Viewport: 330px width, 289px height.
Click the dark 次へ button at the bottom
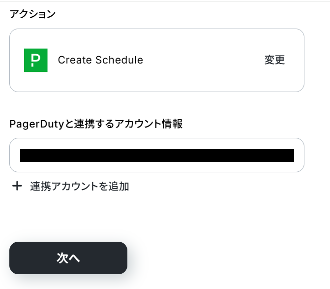68,258
